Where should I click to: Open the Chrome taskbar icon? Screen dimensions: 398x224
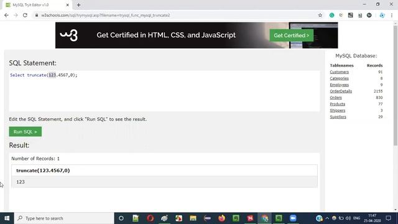coord(264,218)
